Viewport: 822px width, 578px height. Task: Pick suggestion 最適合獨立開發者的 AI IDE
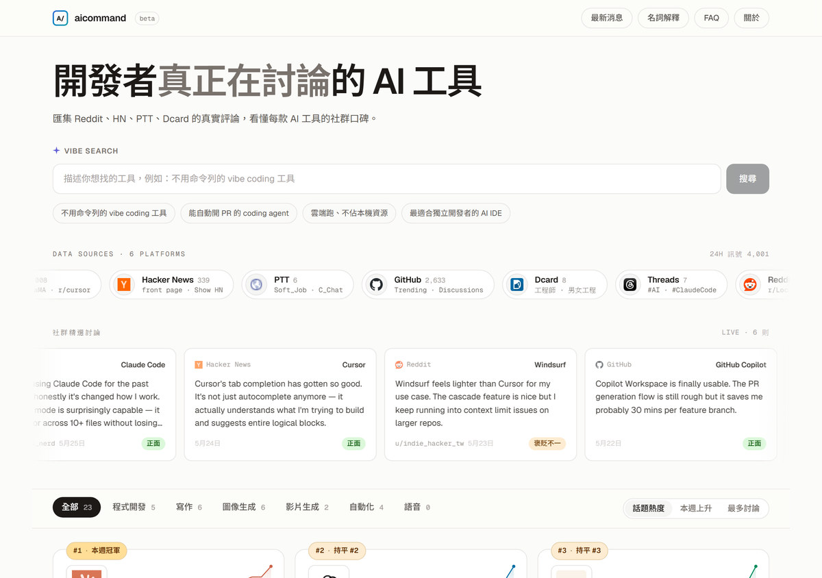pos(456,213)
